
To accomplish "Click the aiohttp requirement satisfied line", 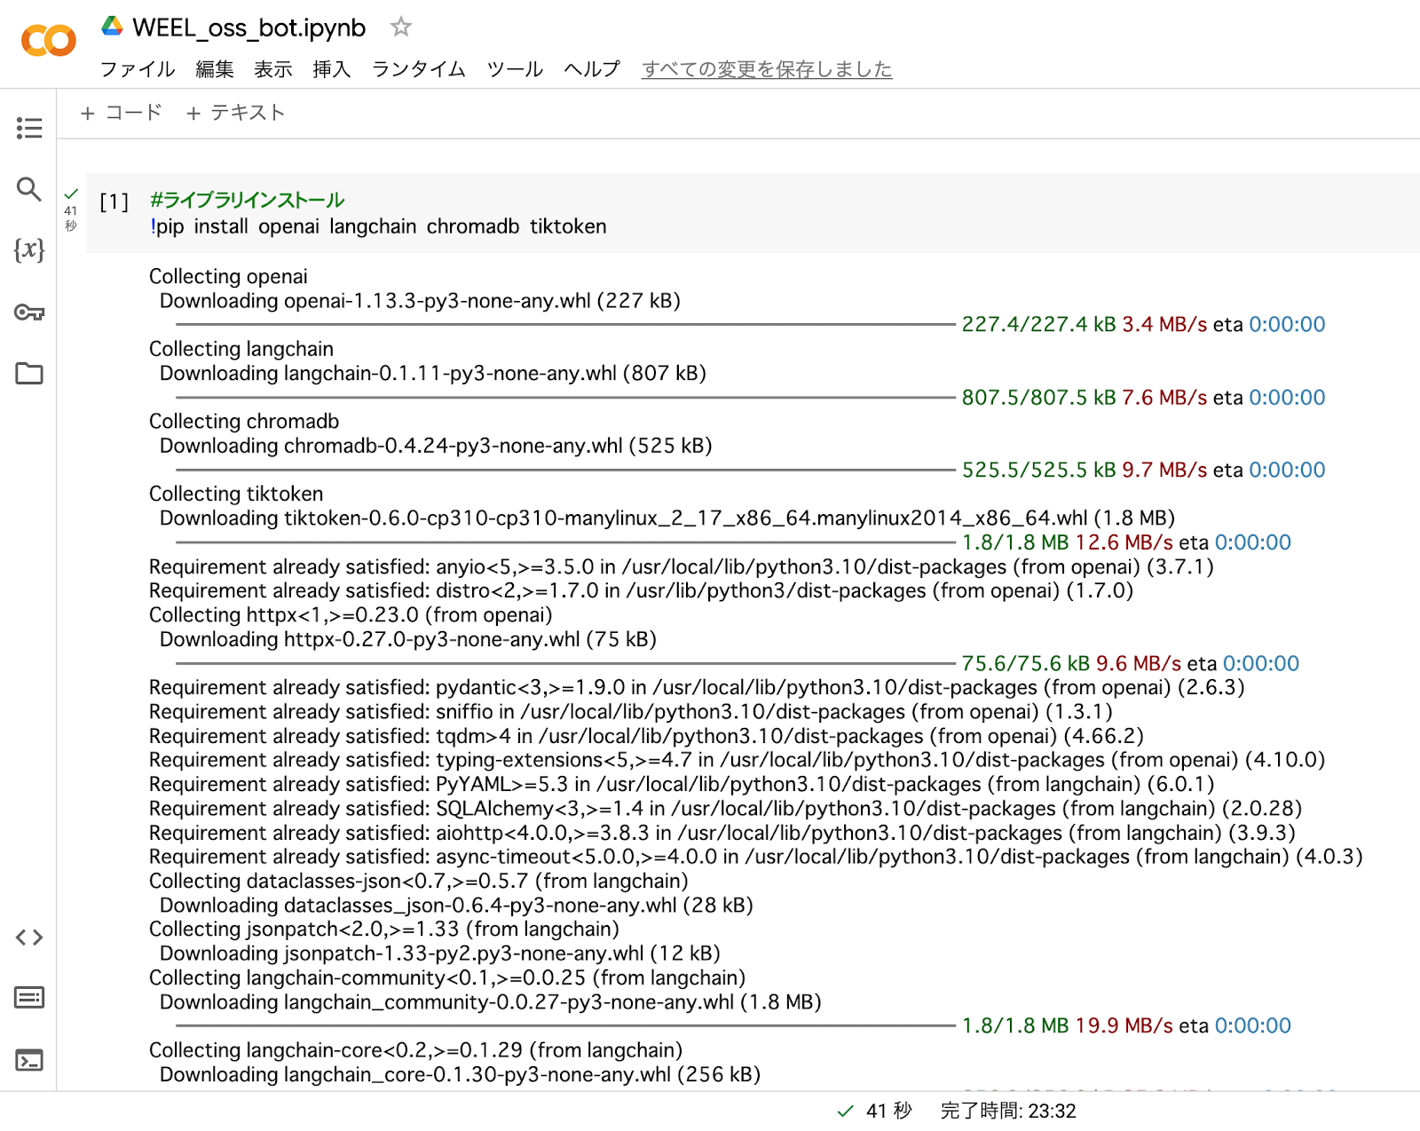I will pos(722,833).
